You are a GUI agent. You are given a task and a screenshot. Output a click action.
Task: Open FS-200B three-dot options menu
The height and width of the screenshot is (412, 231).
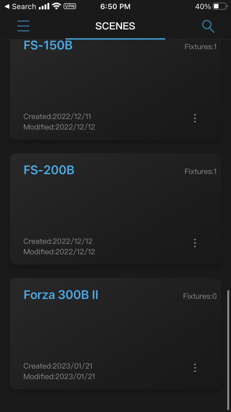click(195, 243)
